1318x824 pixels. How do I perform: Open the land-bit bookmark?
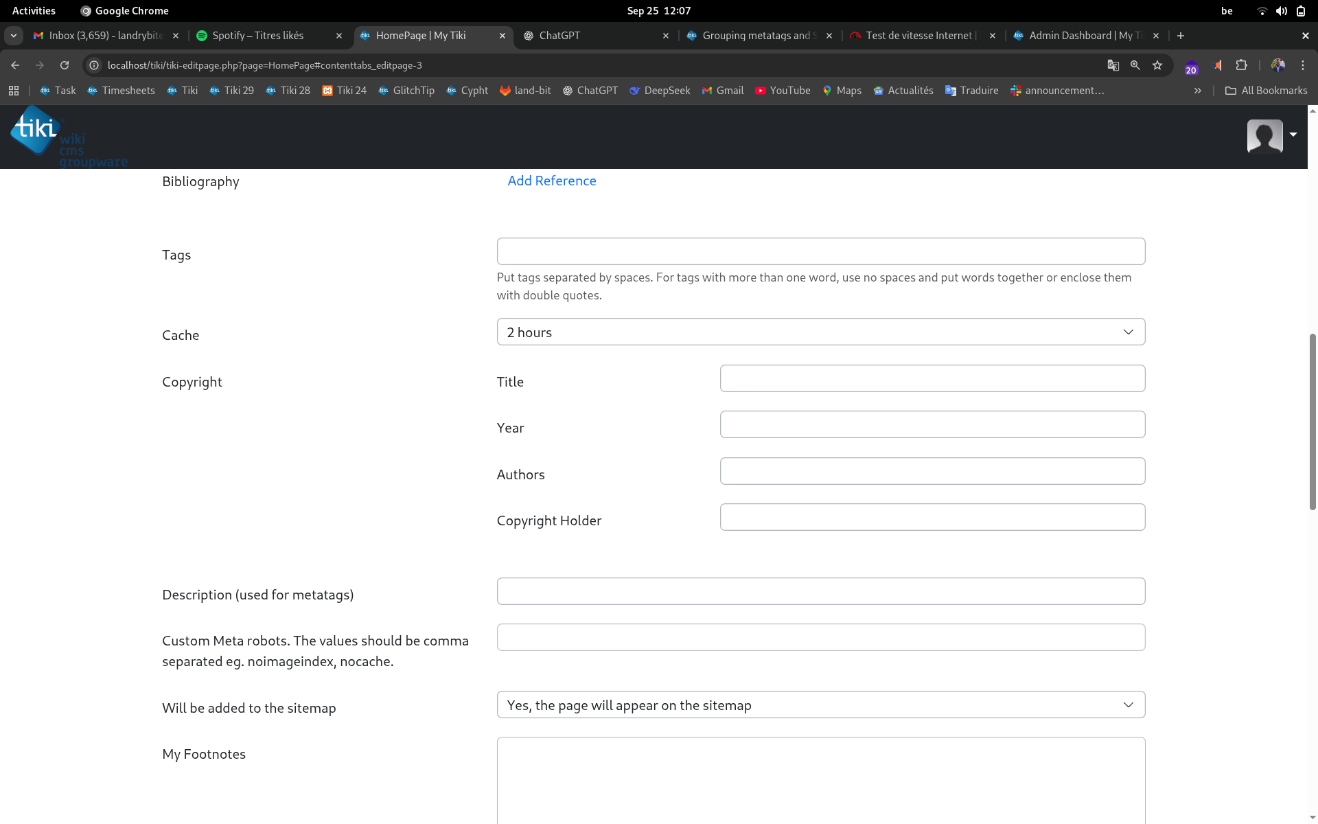(x=525, y=91)
